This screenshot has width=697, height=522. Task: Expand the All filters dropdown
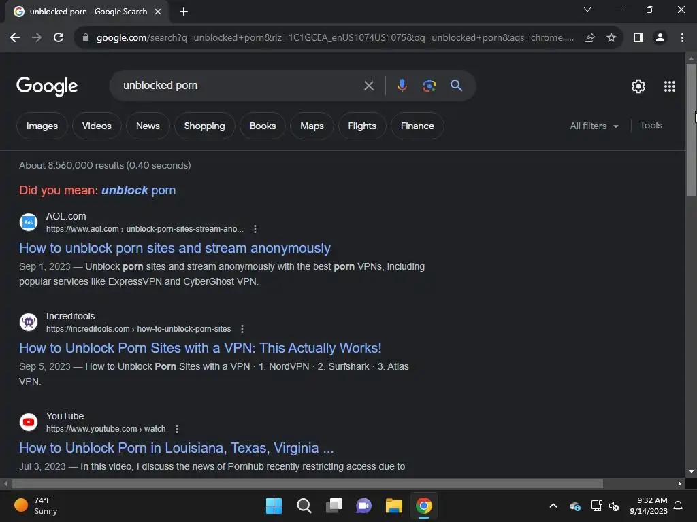click(x=594, y=126)
